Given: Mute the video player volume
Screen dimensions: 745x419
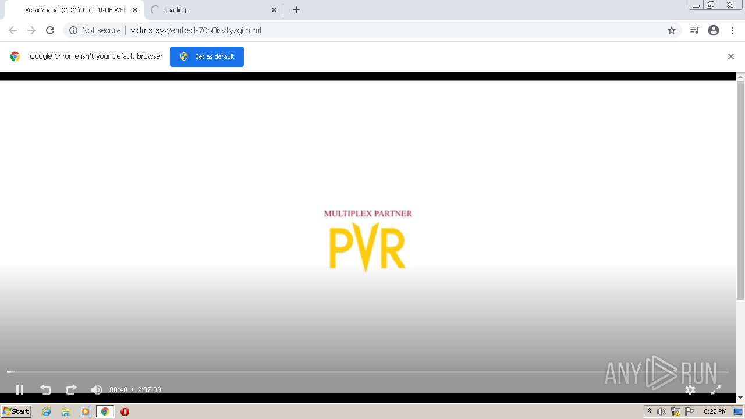Looking at the screenshot, I should (x=97, y=390).
